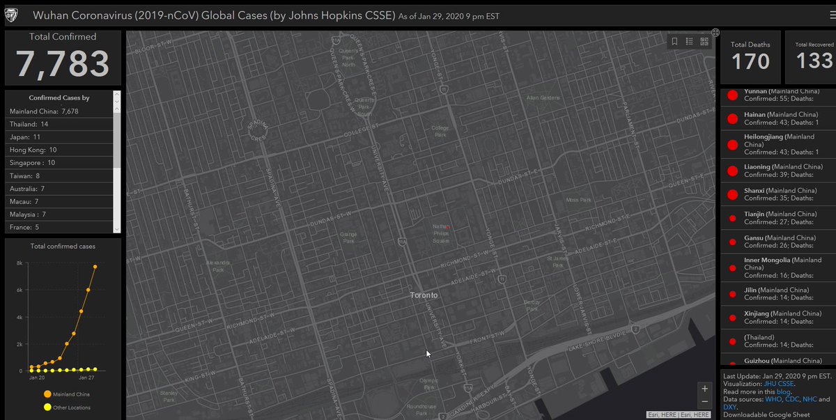Select the Thailand: 14 row
The height and width of the screenshot is (420, 836).
tap(59, 124)
